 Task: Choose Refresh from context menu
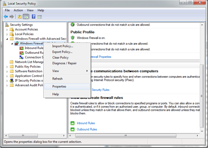67,79
